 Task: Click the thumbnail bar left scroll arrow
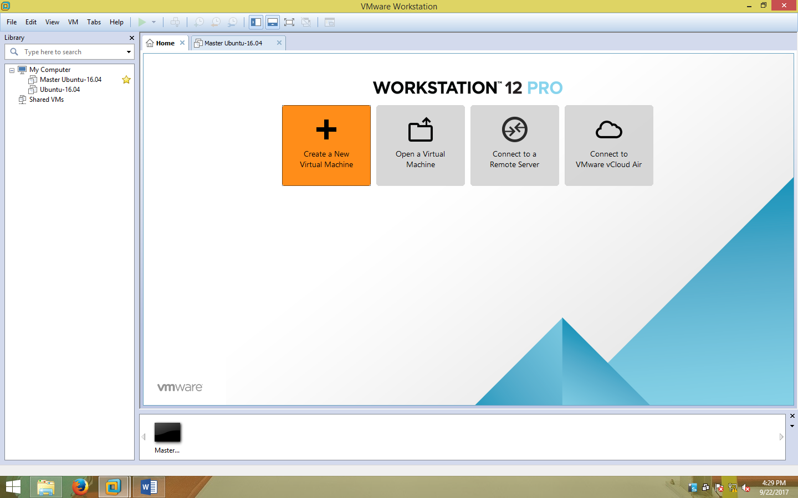pyautogui.click(x=144, y=437)
